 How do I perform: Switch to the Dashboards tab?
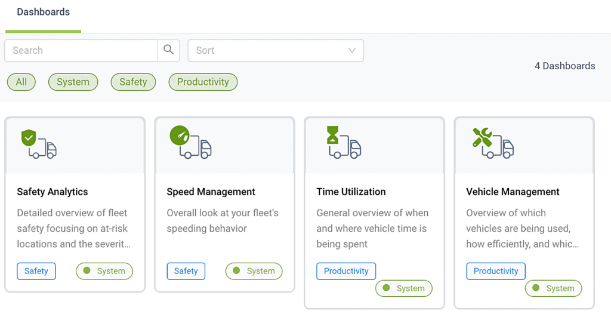[x=43, y=12]
